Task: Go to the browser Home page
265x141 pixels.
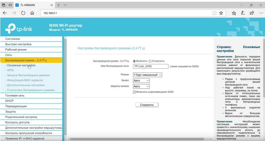Action: pyautogui.click(x=32, y=13)
